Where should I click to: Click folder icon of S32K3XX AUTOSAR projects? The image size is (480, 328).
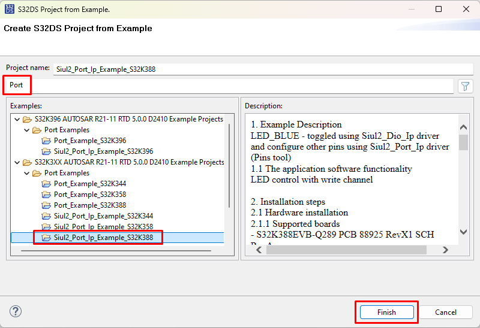coord(27,162)
